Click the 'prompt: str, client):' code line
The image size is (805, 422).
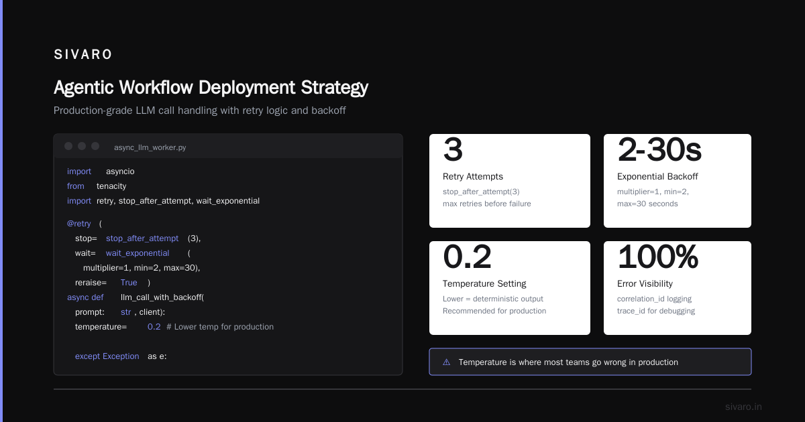120,312
